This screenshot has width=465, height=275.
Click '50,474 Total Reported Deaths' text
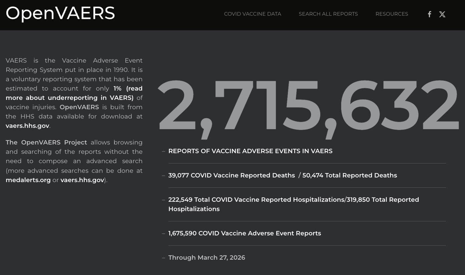click(x=350, y=175)
